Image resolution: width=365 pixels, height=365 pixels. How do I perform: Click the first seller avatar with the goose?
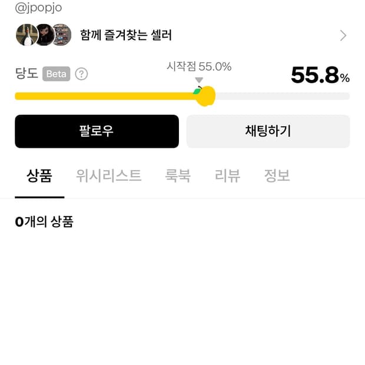tap(26, 35)
